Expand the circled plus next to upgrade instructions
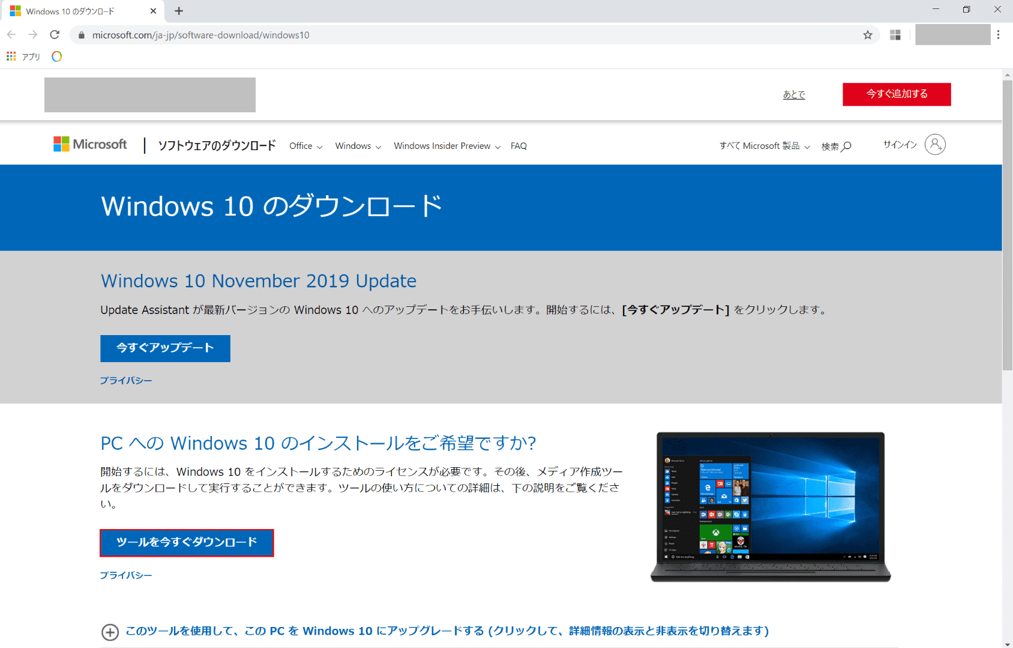1013x648 pixels. coord(110,632)
